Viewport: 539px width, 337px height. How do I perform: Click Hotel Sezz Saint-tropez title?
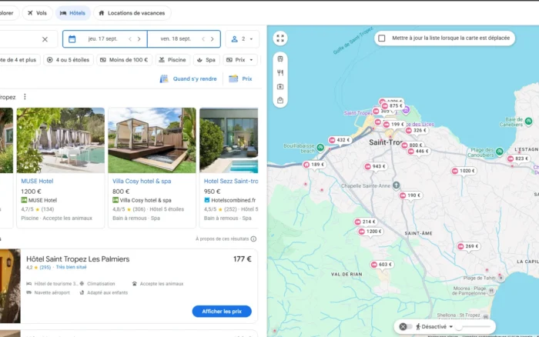click(x=231, y=181)
